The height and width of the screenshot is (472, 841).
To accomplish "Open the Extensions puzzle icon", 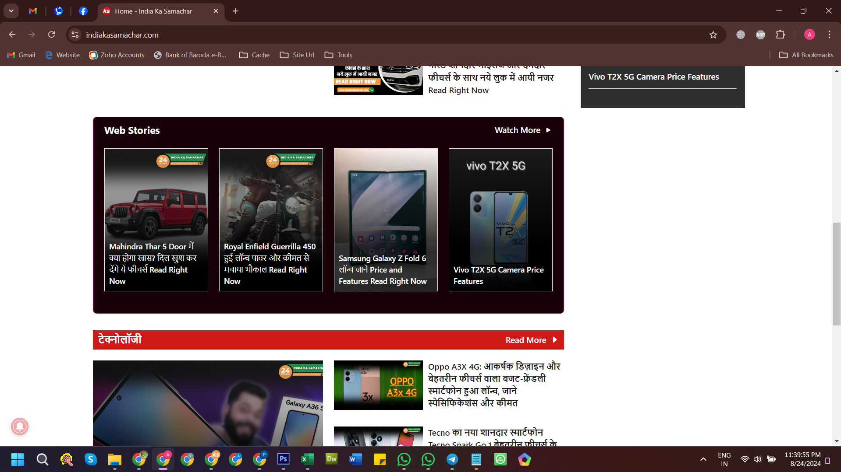I will (x=781, y=35).
